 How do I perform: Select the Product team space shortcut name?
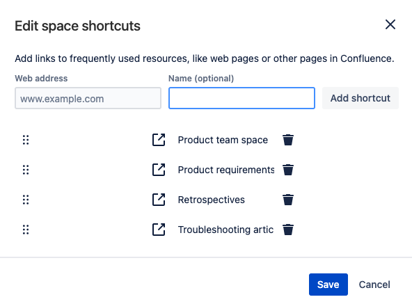[223, 140]
